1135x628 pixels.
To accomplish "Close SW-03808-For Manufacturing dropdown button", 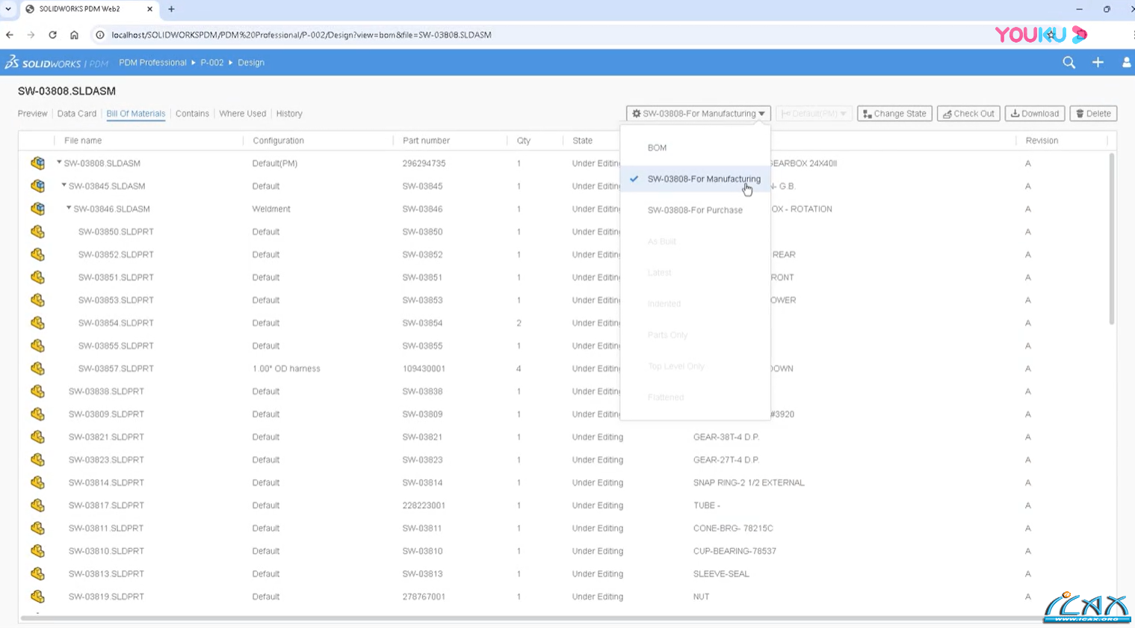I will click(x=698, y=114).
